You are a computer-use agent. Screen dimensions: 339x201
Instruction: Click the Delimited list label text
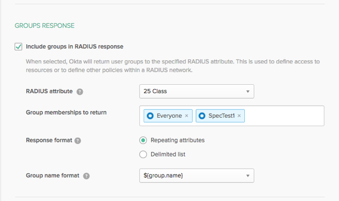coord(168,154)
